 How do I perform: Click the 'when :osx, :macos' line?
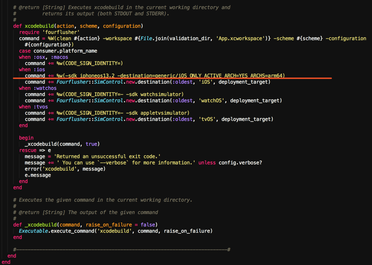coord(43,57)
